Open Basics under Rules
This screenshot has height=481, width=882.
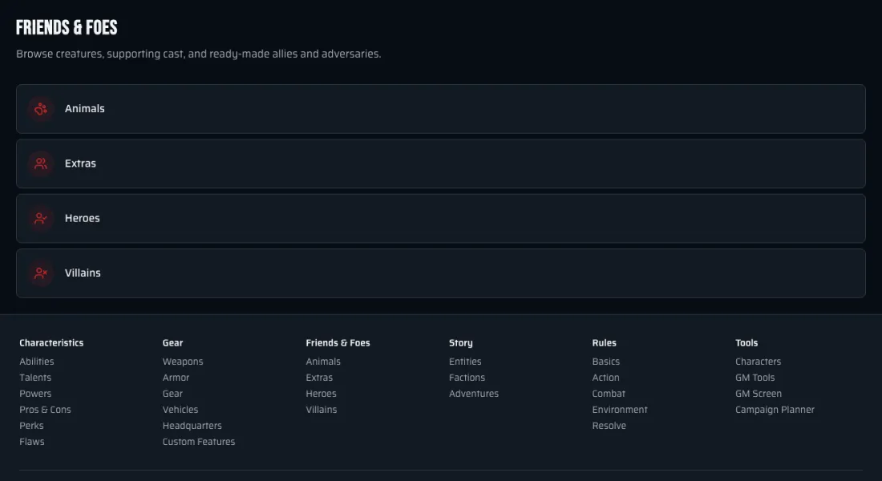tap(606, 362)
